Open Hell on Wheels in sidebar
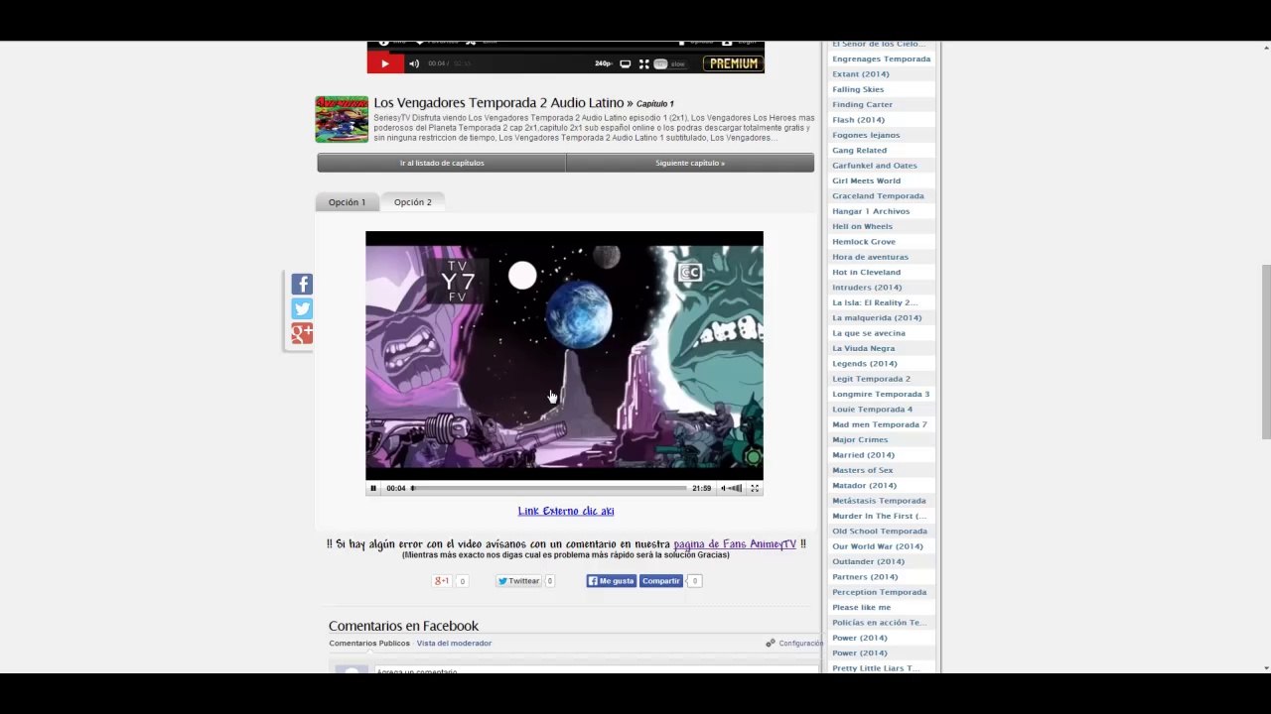The width and height of the screenshot is (1271, 714). pyautogui.click(x=863, y=226)
